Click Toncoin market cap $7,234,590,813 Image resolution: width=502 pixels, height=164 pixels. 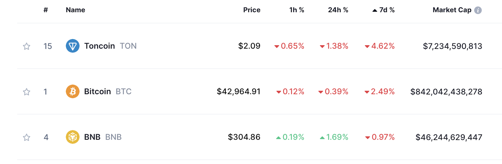[452, 46]
